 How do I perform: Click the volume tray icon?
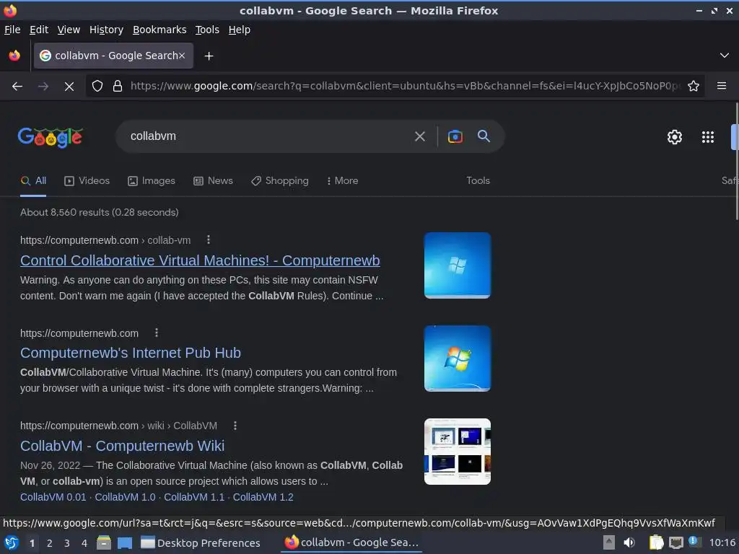click(629, 542)
